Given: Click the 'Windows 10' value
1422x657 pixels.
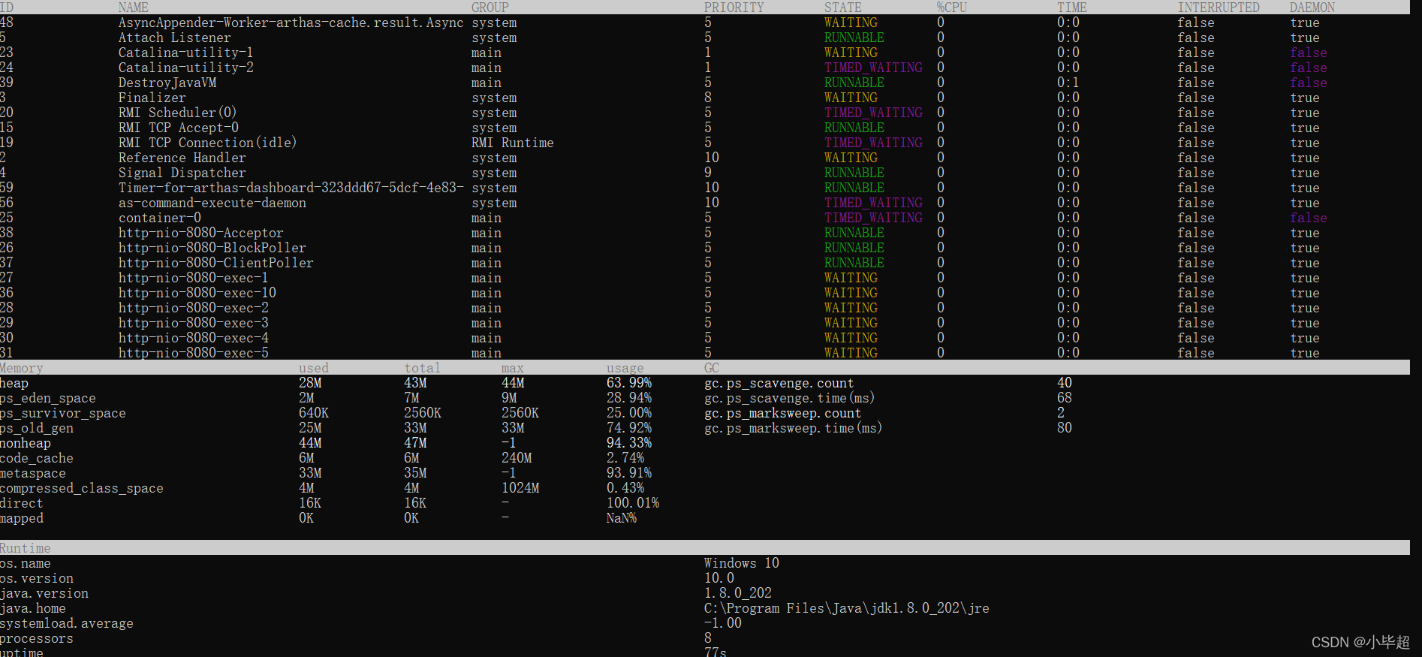Looking at the screenshot, I should [742, 563].
